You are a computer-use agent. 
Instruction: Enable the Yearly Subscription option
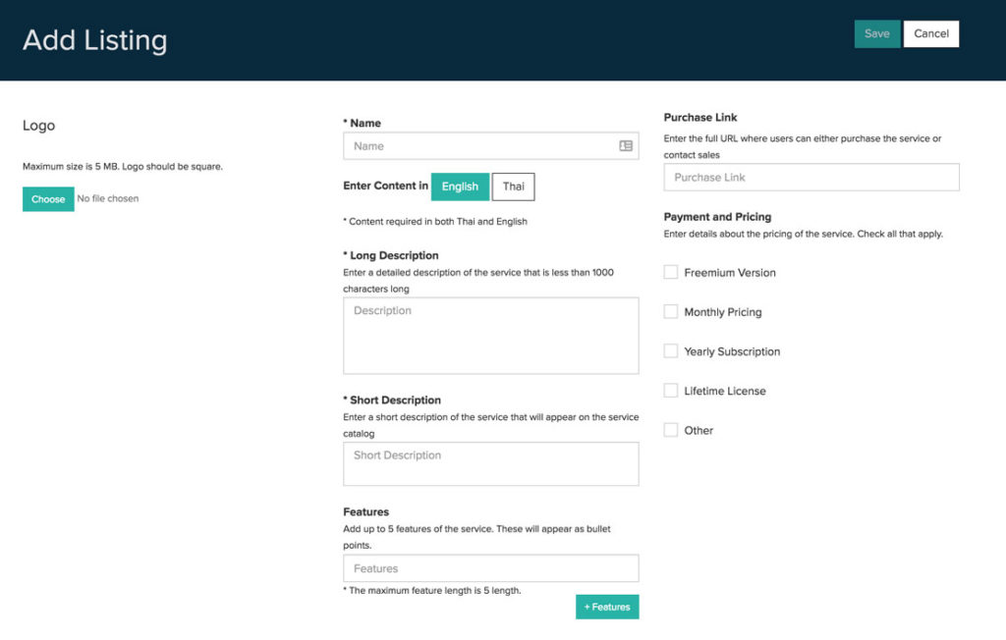(670, 350)
